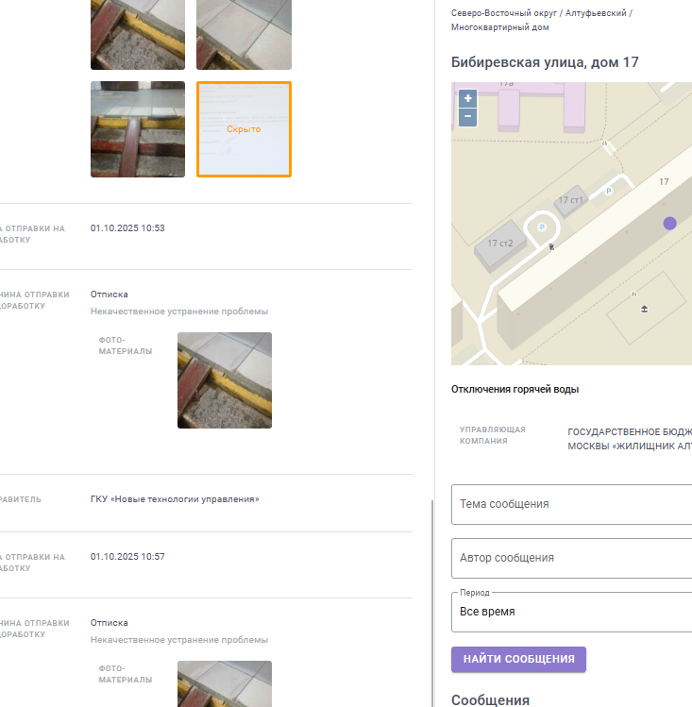Click the Северо-Восточный округ breadcrumb

pos(504,13)
